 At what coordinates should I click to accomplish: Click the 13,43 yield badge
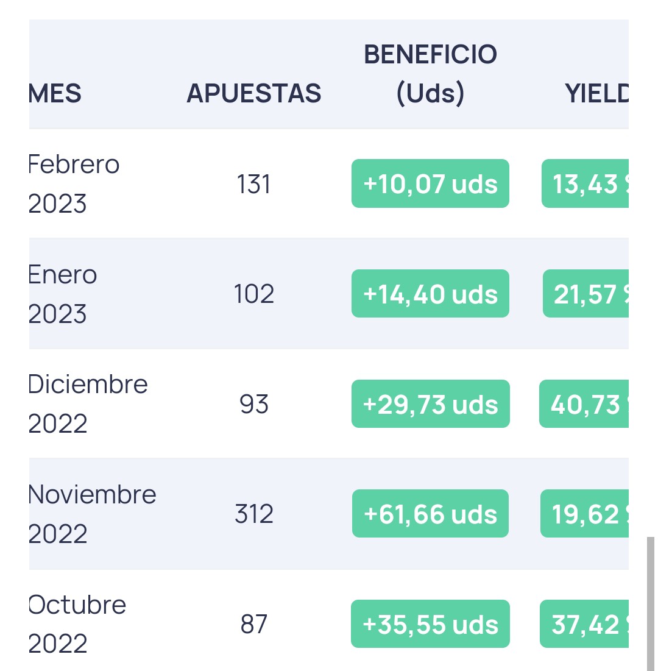click(585, 183)
